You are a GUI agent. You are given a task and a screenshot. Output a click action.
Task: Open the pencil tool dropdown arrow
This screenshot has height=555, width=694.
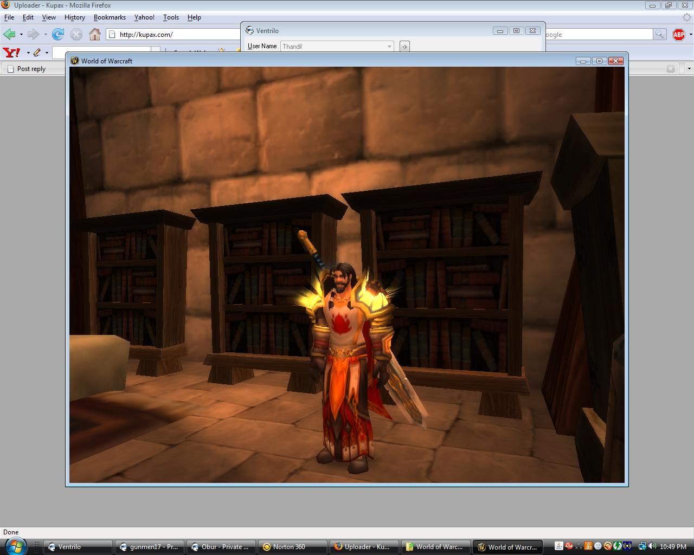[x=47, y=53]
